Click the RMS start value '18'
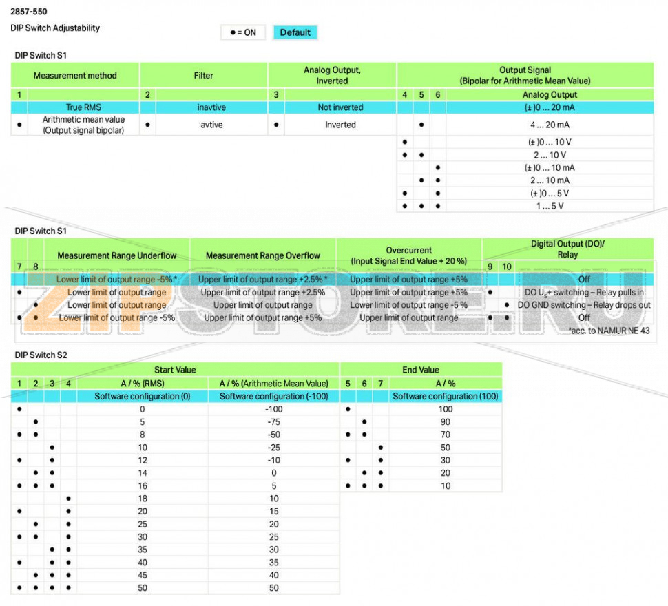This screenshot has width=668, height=606. coord(143,499)
